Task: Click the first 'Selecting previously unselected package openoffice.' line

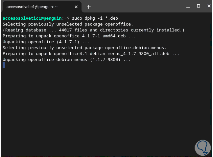Action: (x=68, y=24)
